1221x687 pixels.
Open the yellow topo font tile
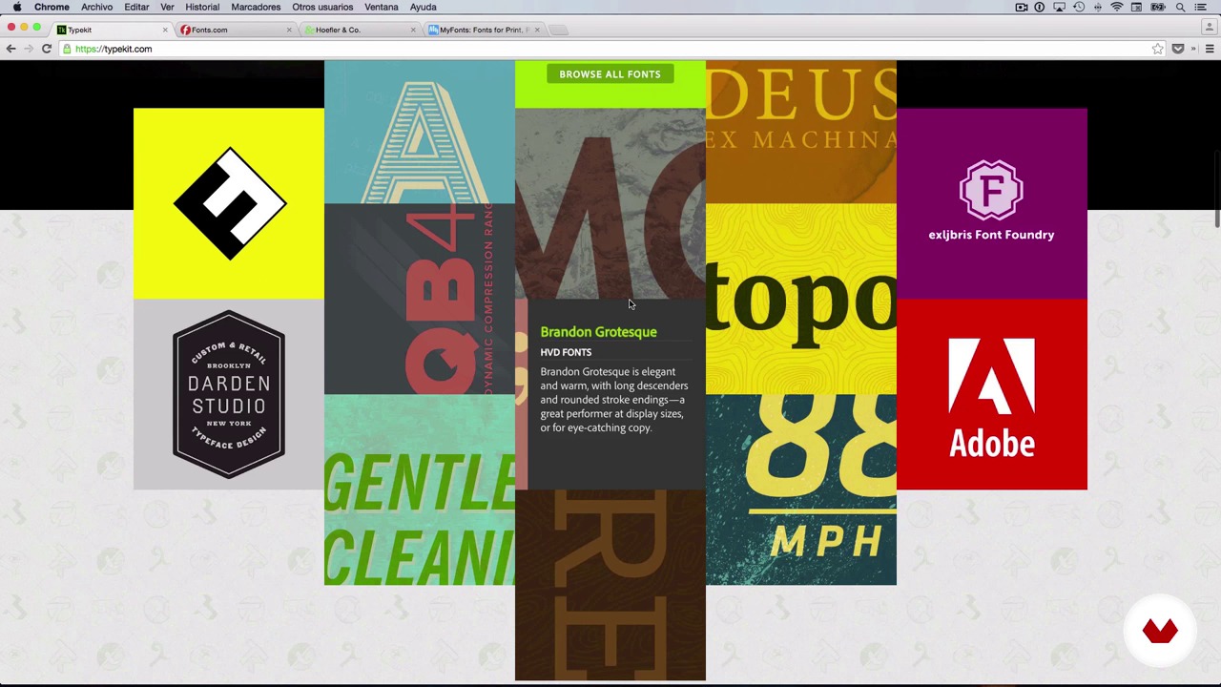[801, 299]
